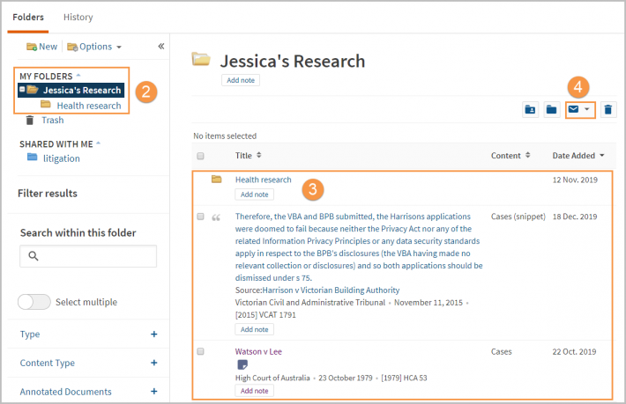
Task: Tick the select all checkbox in header
Action: [x=200, y=156]
